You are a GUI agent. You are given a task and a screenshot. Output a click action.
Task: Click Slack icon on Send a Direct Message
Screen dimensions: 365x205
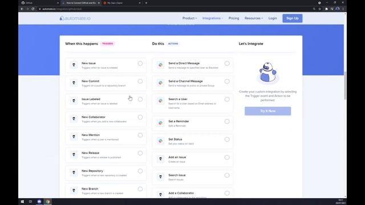[160, 65]
